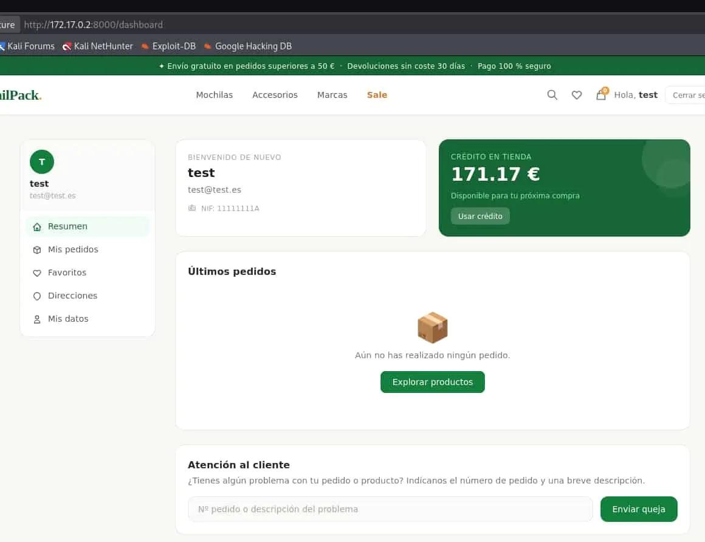The height and width of the screenshot is (542, 705).
Task: Click the Explorar productos button
Action: click(x=433, y=382)
